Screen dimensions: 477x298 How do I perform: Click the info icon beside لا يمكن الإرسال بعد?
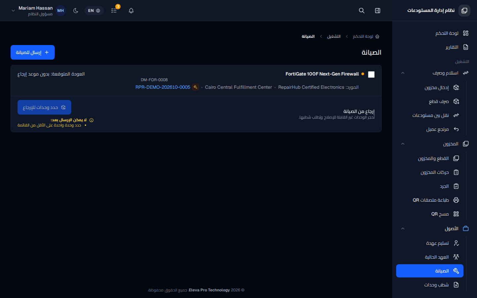click(x=91, y=120)
